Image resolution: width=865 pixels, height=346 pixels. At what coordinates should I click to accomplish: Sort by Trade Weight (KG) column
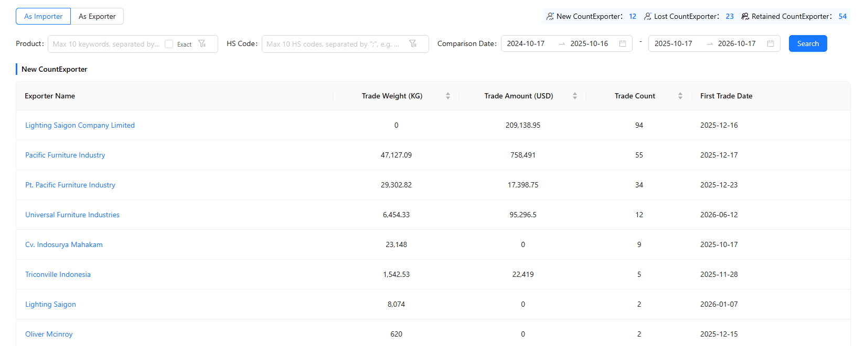(x=448, y=96)
